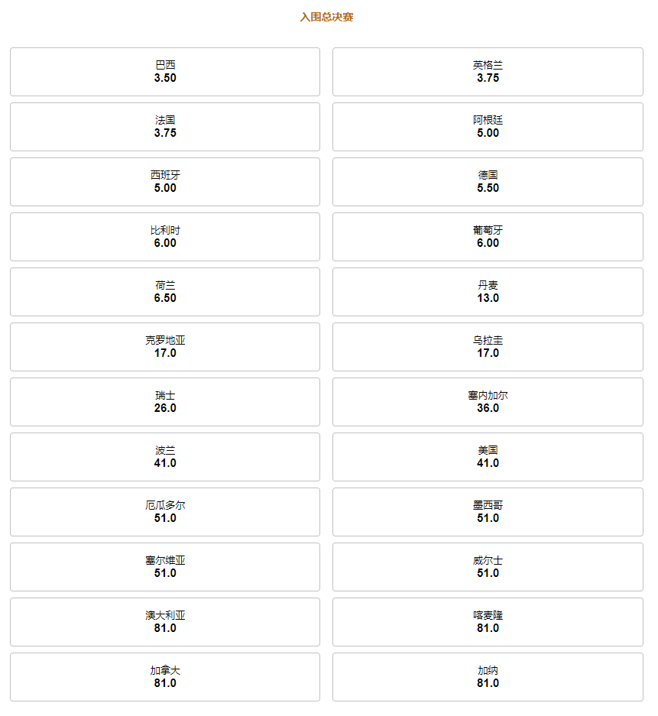Select Mexico (墨西哥) odds at 51.0
This screenshot has height=716, width=658.
coord(488,512)
